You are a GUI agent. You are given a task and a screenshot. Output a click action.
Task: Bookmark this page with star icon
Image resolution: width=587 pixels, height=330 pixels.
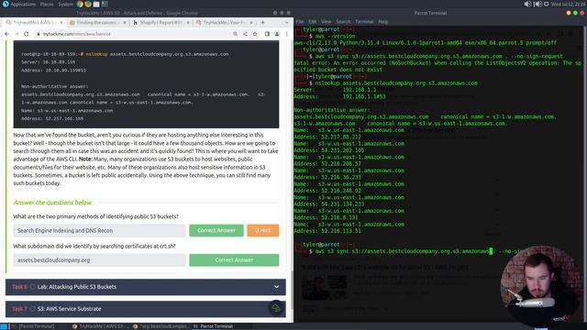(255, 34)
